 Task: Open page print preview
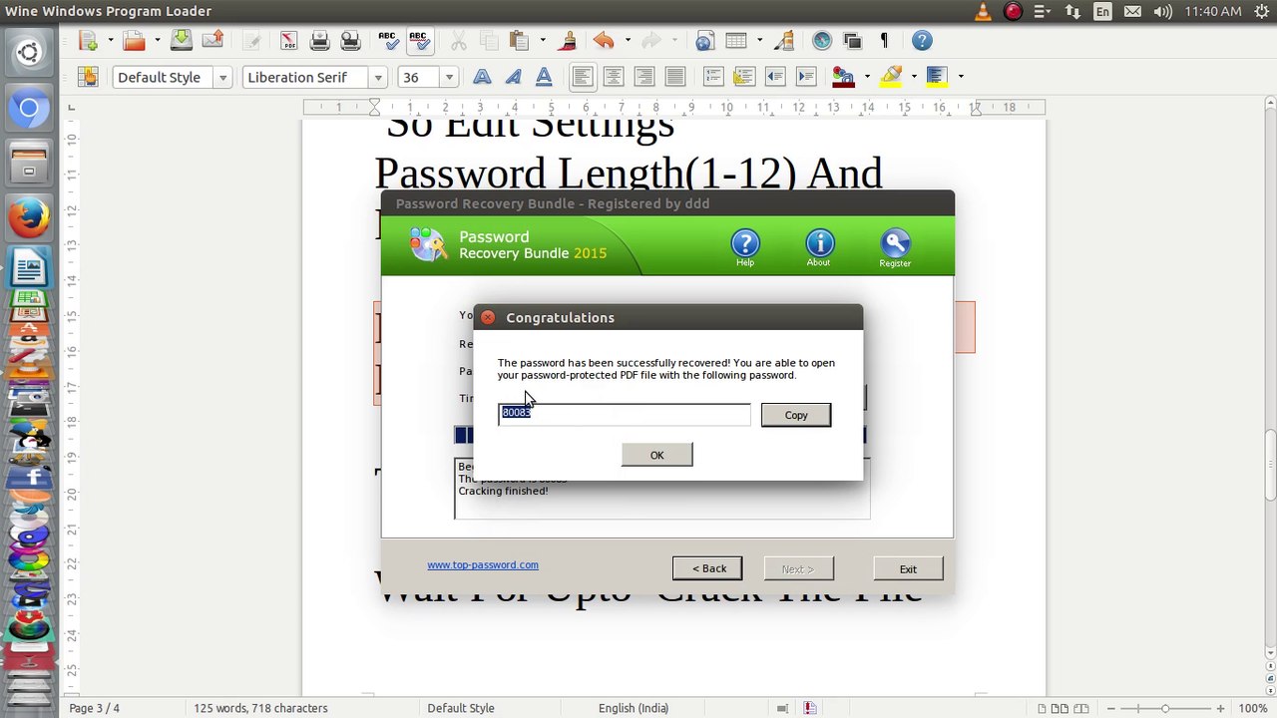pyautogui.click(x=350, y=41)
